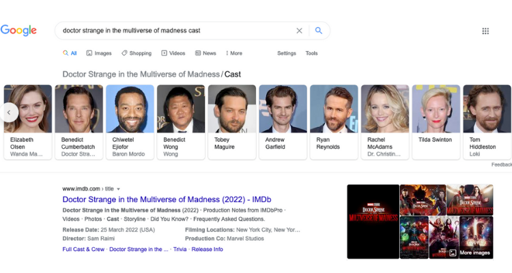Open the Tools menu
The height and width of the screenshot is (273, 512).
[x=311, y=53]
